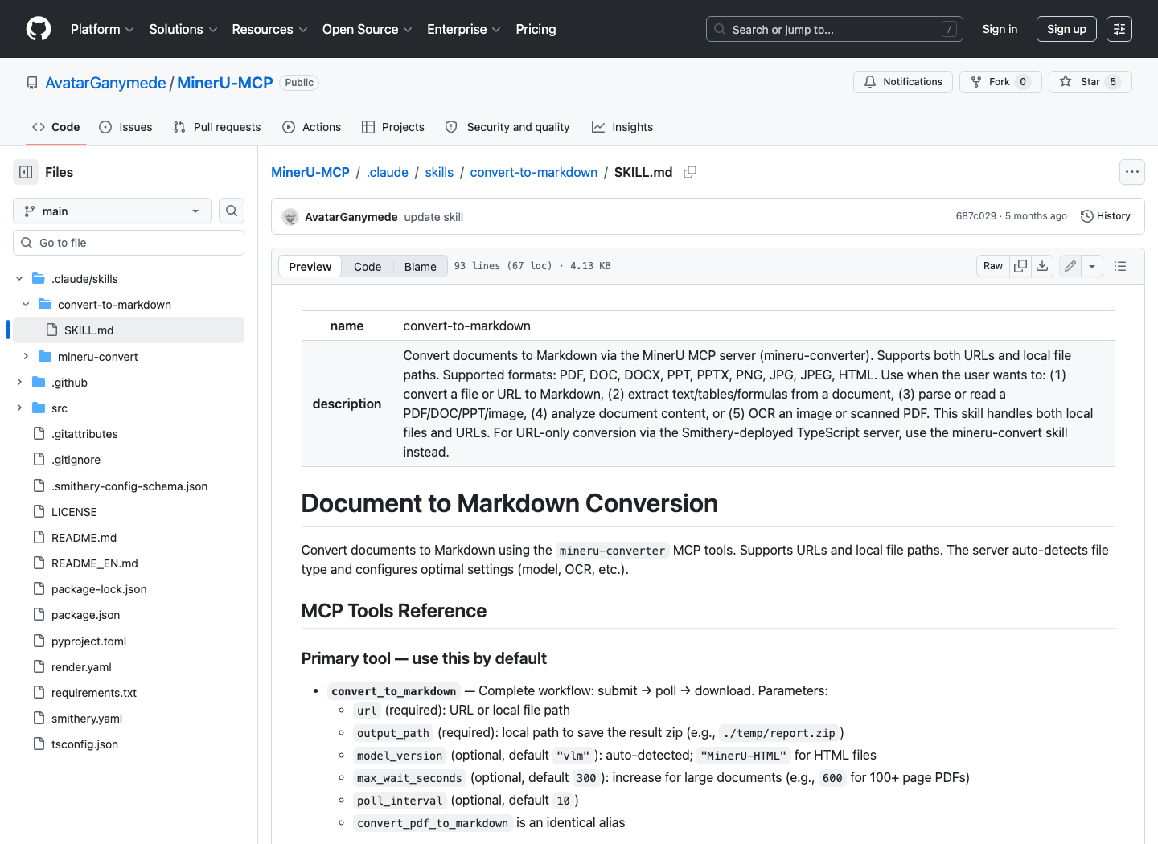Download raw file icon
Screen dimensions: 1158x844
(1042, 266)
